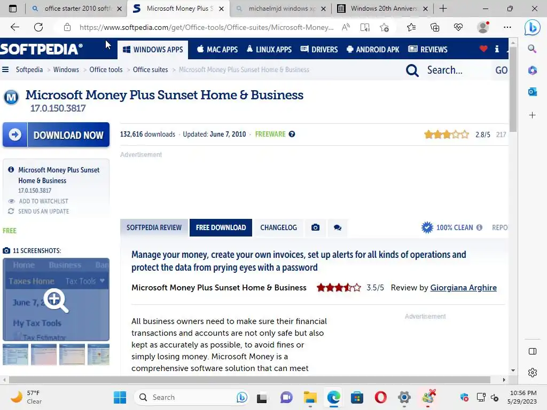Screen dimensions: 547x410
Task: Switch to office starter 2010 tab
Action: tap(76, 9)
